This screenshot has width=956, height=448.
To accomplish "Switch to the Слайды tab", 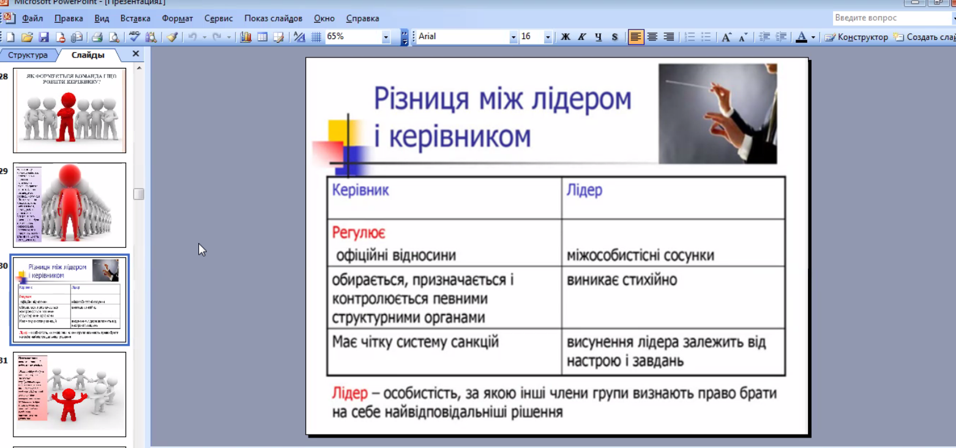I will tap(88, 55).
